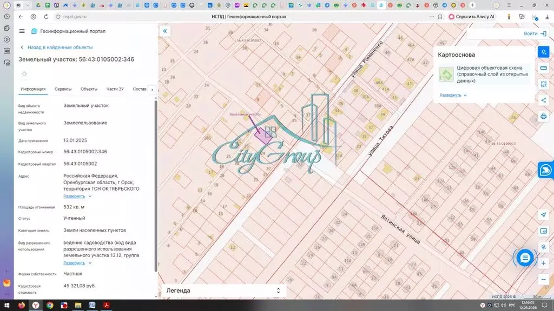Open the round chat support button
Image resolution: width=554 pixels, height=311 pixels.
tap(525, 258)
